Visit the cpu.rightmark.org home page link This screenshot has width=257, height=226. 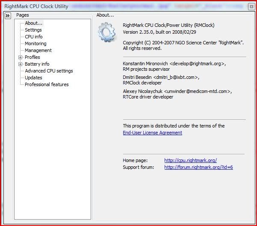pyautogui.click(x=190, y=160)
